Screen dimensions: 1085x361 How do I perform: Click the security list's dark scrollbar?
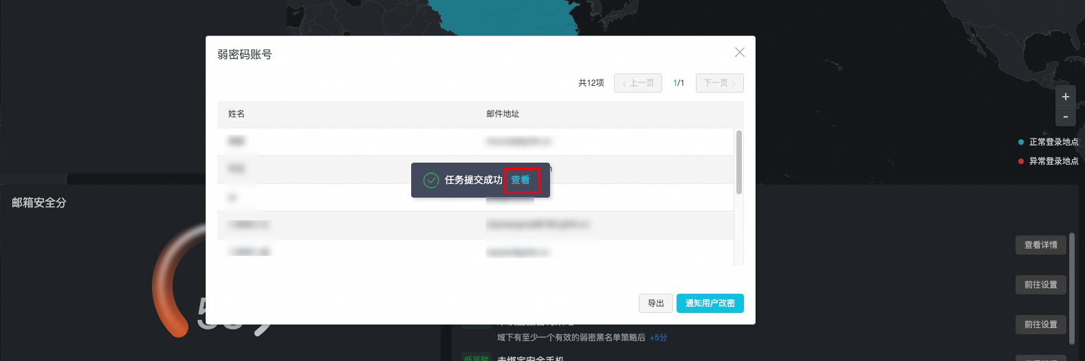click(1071, 288)
